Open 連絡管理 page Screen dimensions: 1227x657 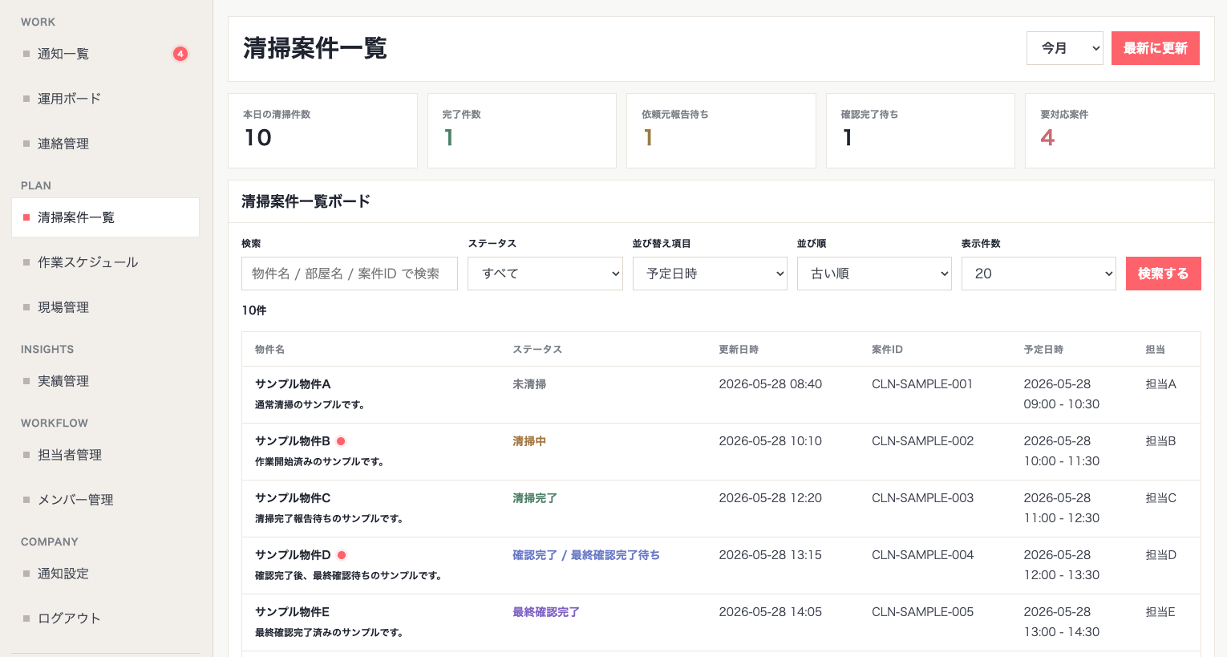click(105, 144)
